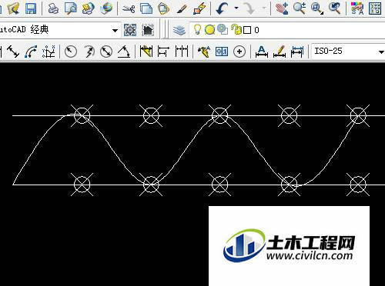This screenshot has width=385, height=286.
Task: Activate the Pan hand tool
Action: 282,8
